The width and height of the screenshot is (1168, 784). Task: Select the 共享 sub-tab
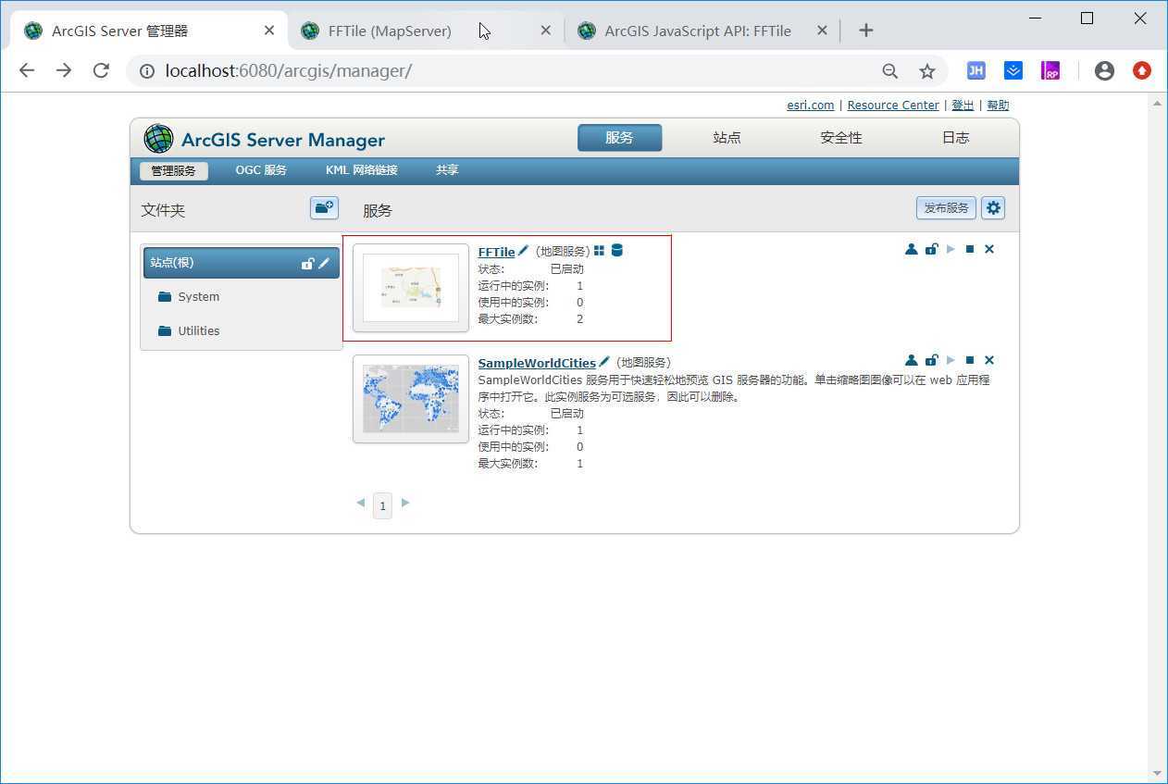[x=447, y=170]
